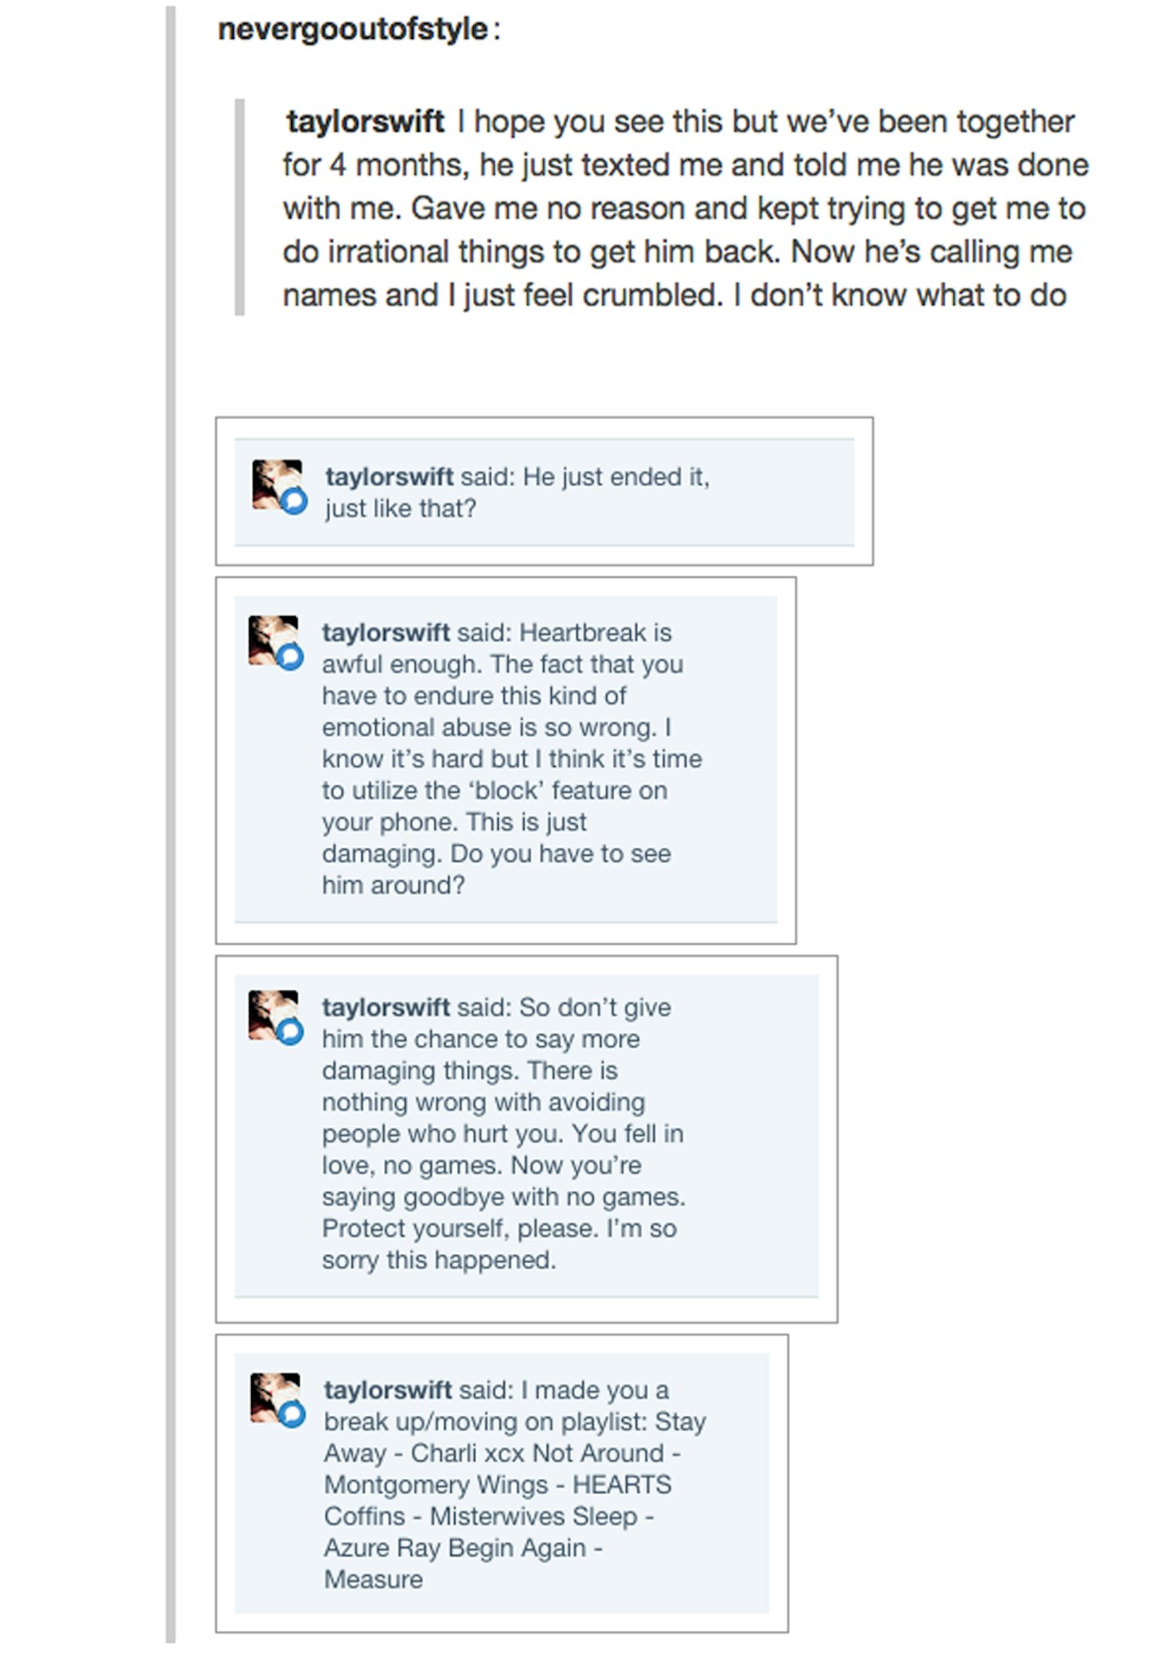Open taylorswift username in "Heartbreak is" reply
Image resolution: width=1174 pixels, height=1667 pixels.
pyautogui.click(x=386, y=632)
